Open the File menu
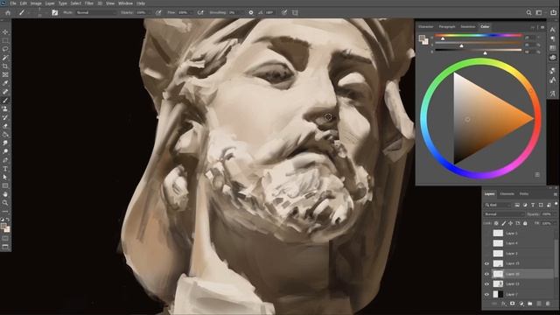The image size is (560, 315). (x=13, y=3)
